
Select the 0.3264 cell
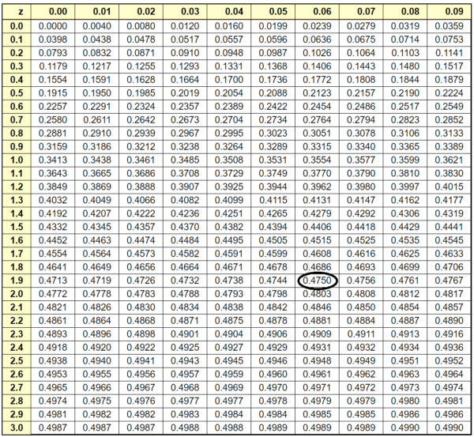click(x=229, y=147)
